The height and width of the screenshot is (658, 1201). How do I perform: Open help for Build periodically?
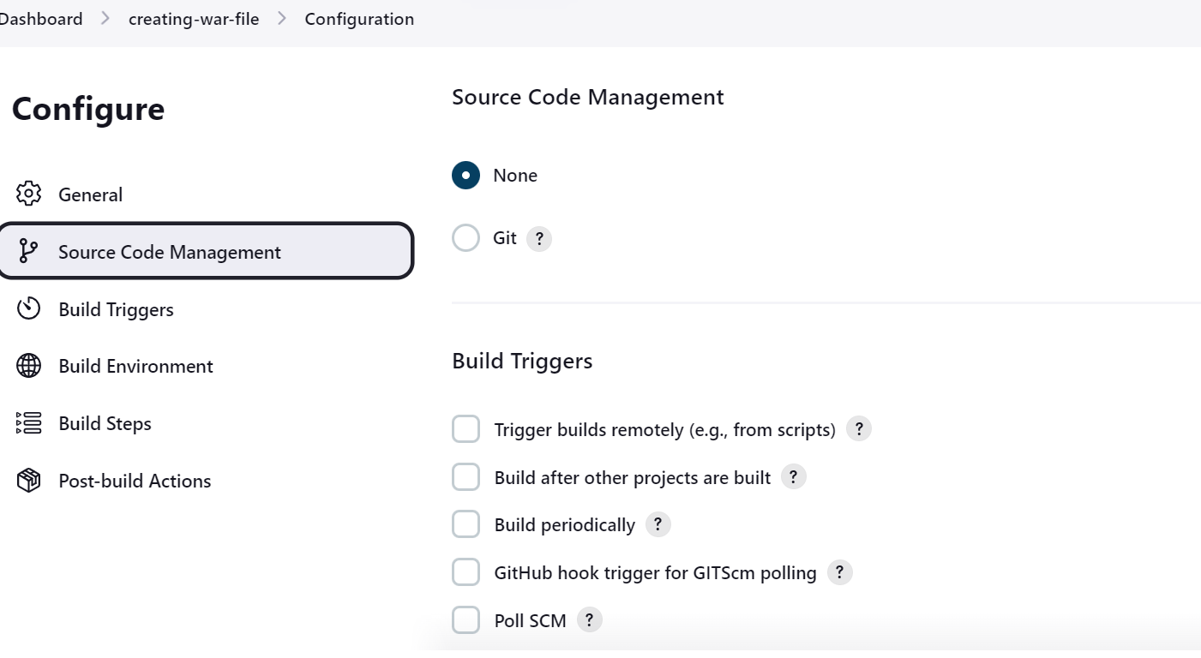pos(658,524)
